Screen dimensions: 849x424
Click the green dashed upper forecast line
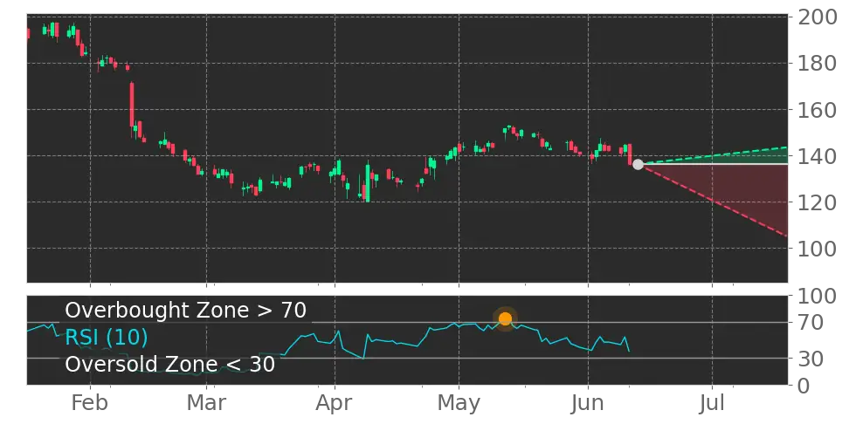click(x=713, y=155)
